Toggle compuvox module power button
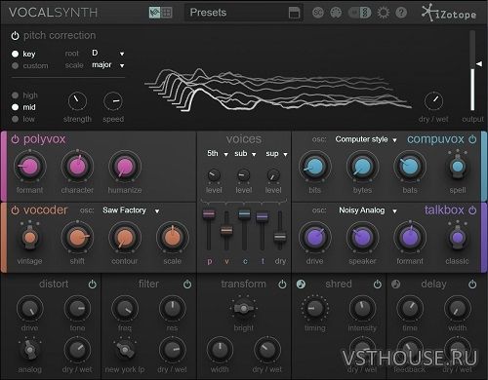This screenshot has height=380, width=488. pos(472,139)
